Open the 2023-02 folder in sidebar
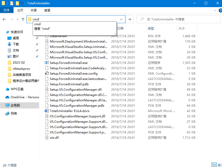222x167 pixels. [x=19, y=62]
